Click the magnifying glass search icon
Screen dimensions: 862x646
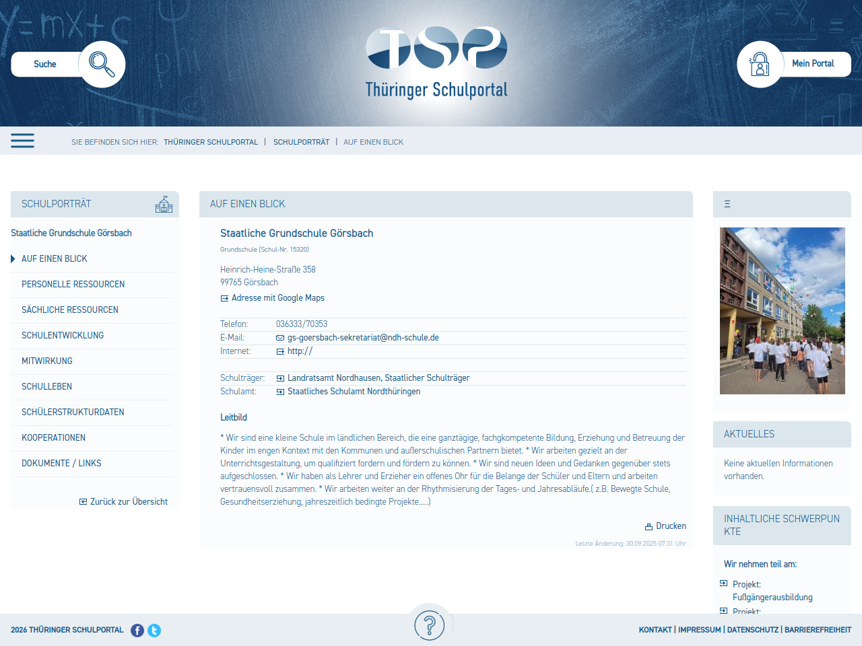pyautogui.click(x=102, y=64)
